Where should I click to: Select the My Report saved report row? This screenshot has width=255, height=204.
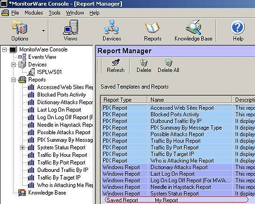pyautogui.click(x=176, y=200)
